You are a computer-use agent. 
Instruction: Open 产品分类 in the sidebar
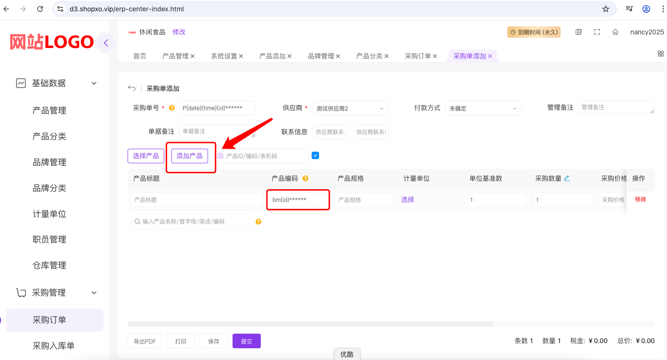coord(49,136)
